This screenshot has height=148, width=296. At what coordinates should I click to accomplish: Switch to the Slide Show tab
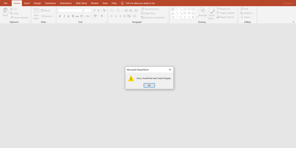(81, 3)
